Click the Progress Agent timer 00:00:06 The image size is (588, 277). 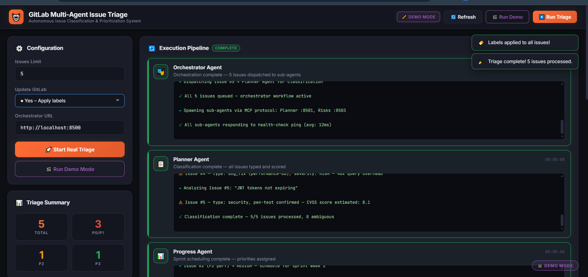555,252
